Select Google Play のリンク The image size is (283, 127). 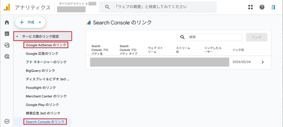click(42, 105)
